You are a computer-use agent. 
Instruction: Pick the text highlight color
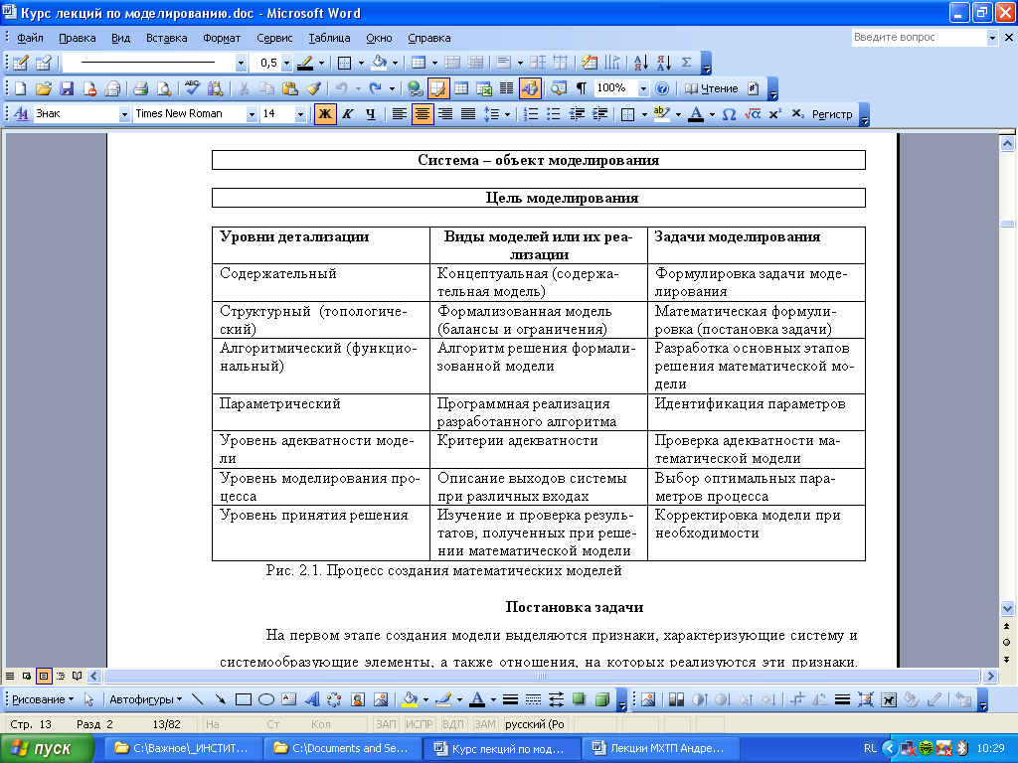click(661, 114)
